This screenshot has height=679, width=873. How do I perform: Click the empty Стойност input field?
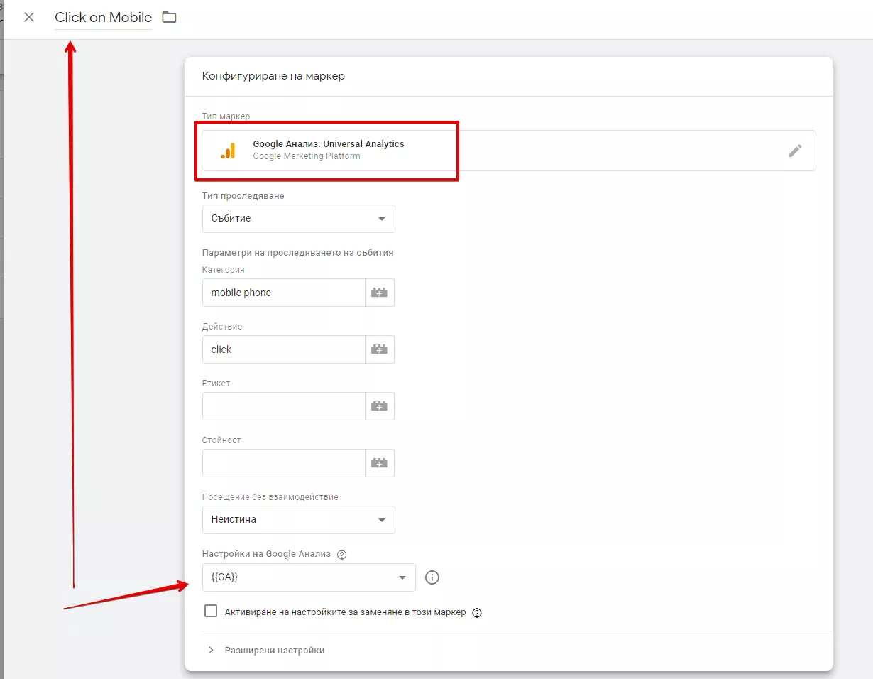click(284, 463)
